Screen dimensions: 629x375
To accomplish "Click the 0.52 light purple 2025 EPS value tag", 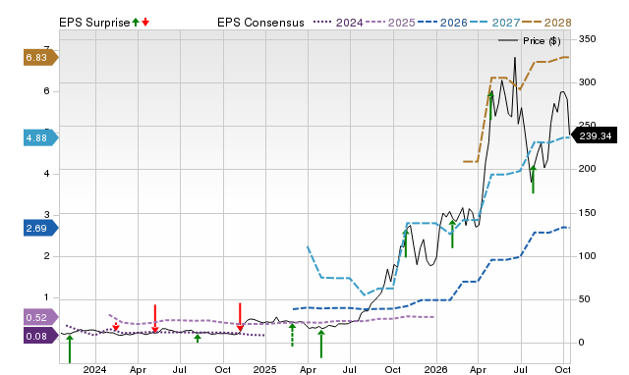I will (41, 318).
